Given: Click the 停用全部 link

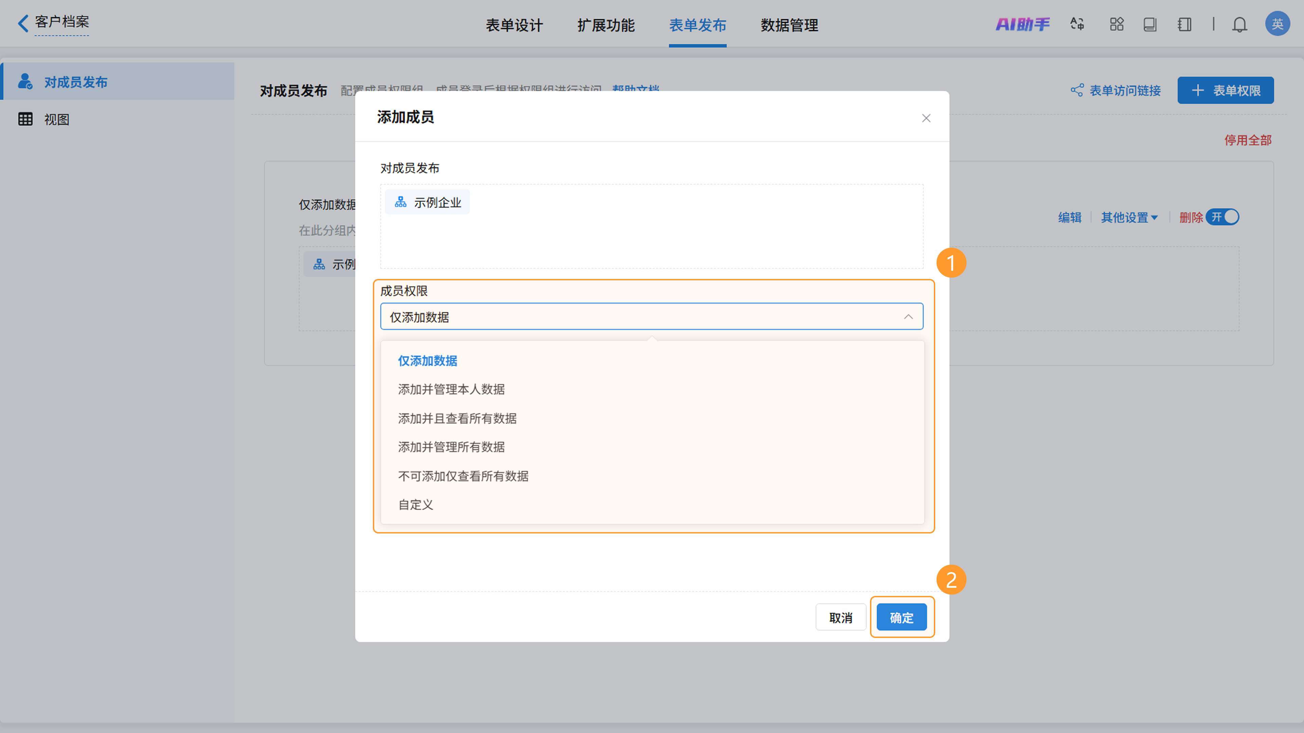Looking at the screenshot, I should point(1248,140).
